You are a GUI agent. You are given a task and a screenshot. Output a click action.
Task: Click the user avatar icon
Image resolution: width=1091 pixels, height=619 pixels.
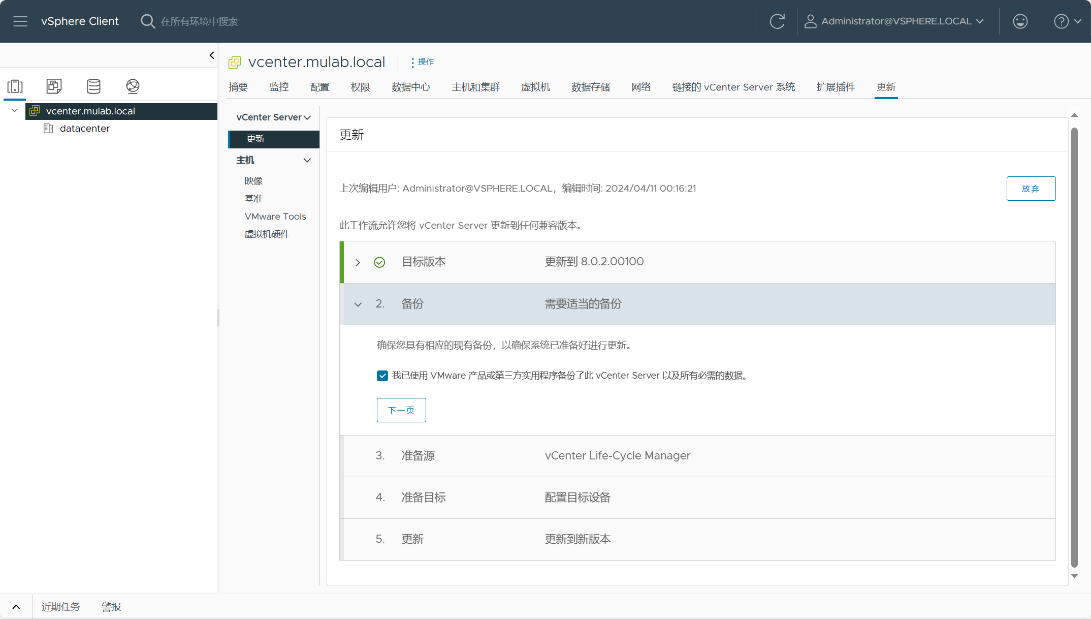pyautogui.click(x=810, y=21)
